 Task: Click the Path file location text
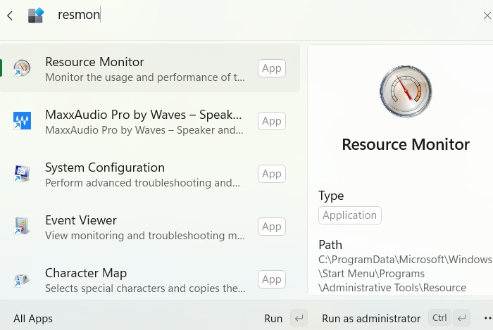pos(405,274)
